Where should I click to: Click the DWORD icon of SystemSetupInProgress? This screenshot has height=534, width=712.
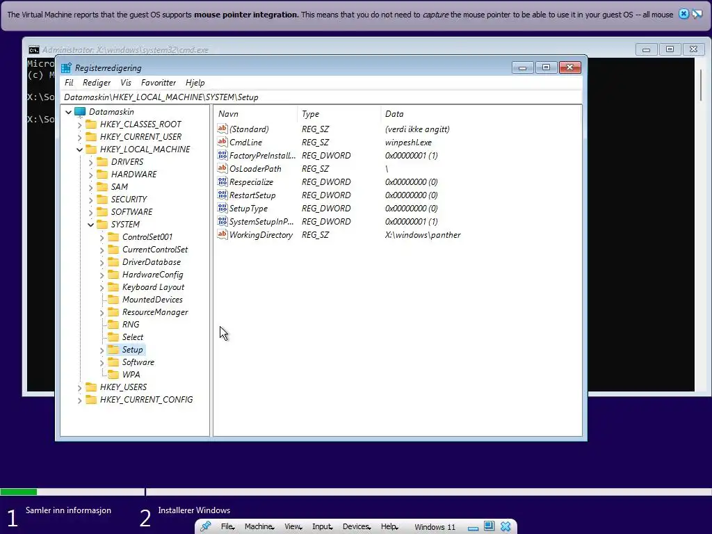pyautogui.click(x=222, y=221)
